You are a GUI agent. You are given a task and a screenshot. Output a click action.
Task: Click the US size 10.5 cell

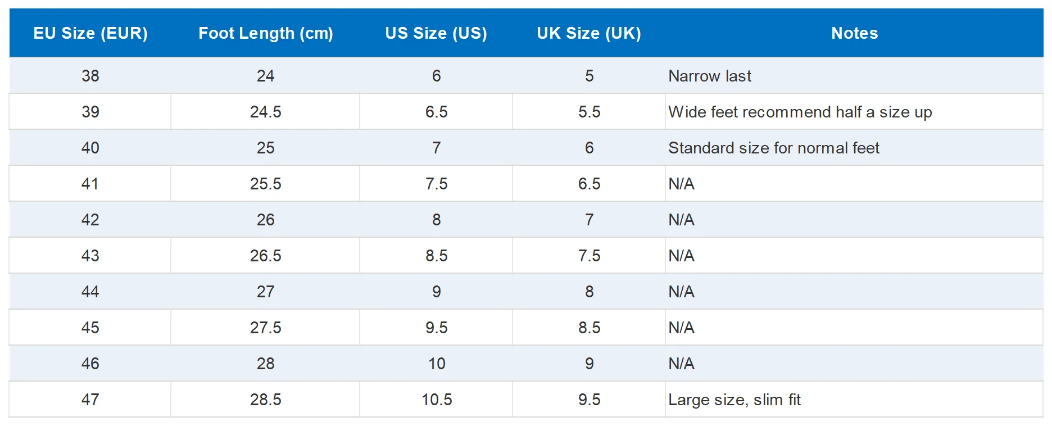point(436,400)
